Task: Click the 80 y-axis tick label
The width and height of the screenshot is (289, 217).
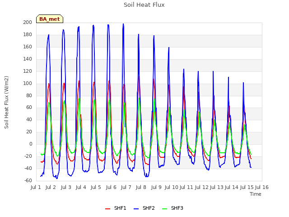Action: click(x=29, y=95)
